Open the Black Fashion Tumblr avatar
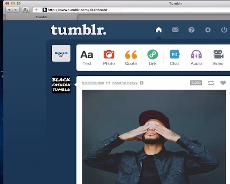Viewport: 230px width, 184px height. click(x=61, y=85)
